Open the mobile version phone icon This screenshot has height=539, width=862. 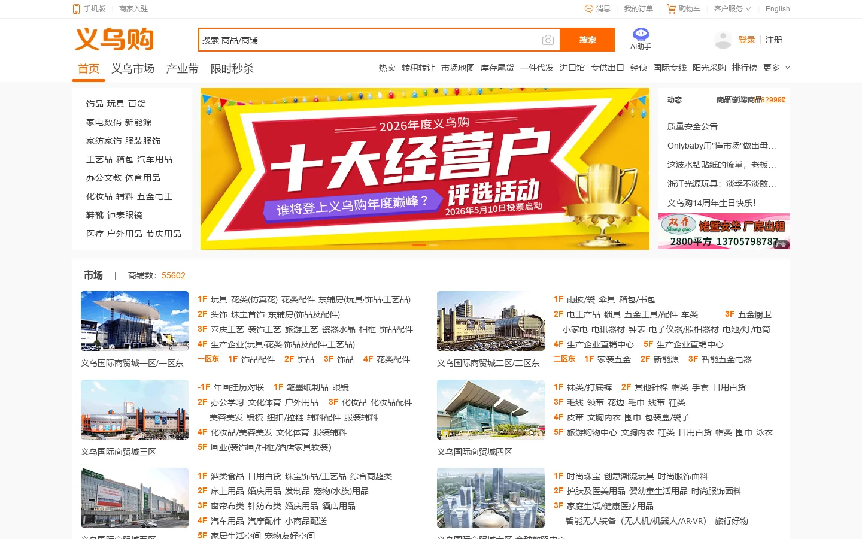tap(76, 9)
